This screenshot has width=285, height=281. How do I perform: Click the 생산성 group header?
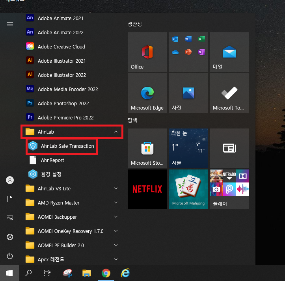(x=135, y=24)
